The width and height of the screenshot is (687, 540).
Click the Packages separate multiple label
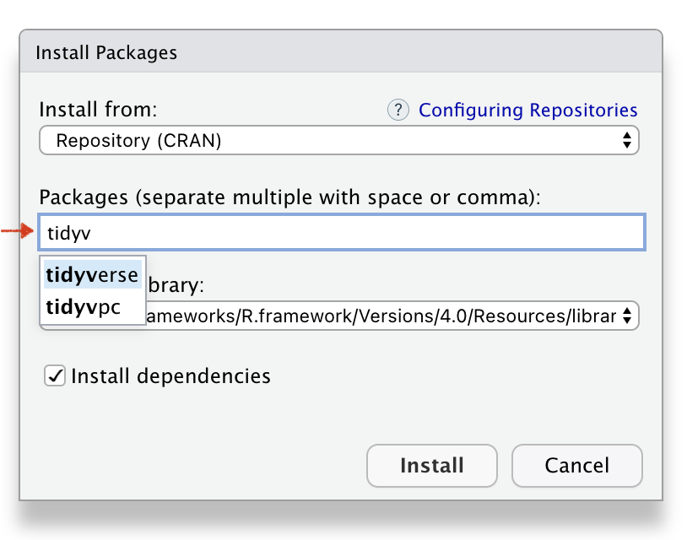pyautogui.click(x=289, y=197)
